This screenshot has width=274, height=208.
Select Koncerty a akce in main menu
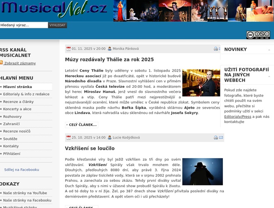[x=17, y=109]
